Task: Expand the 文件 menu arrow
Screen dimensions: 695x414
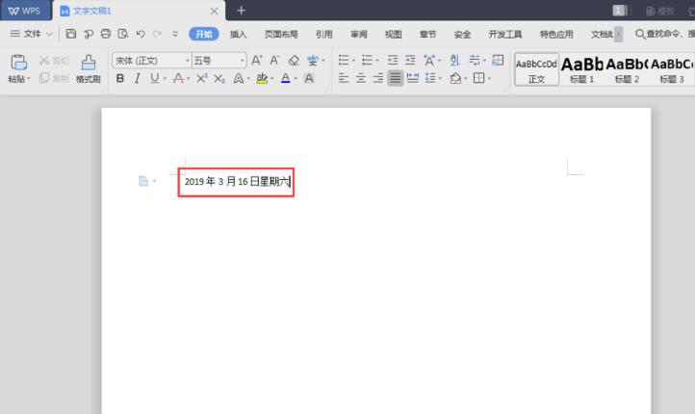Action: click(x=49, y=34)
